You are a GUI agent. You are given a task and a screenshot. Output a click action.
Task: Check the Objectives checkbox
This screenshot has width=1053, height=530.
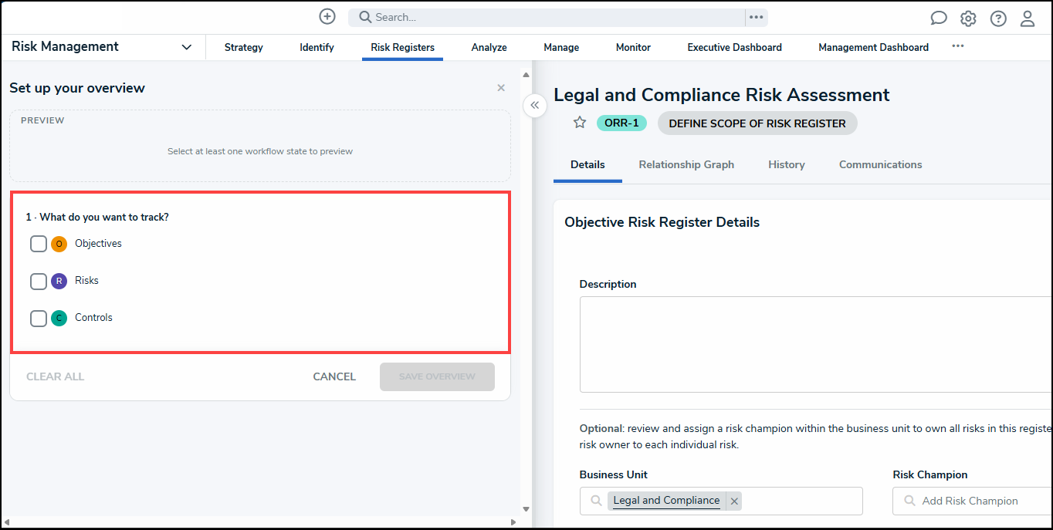[x=39, y=244]
